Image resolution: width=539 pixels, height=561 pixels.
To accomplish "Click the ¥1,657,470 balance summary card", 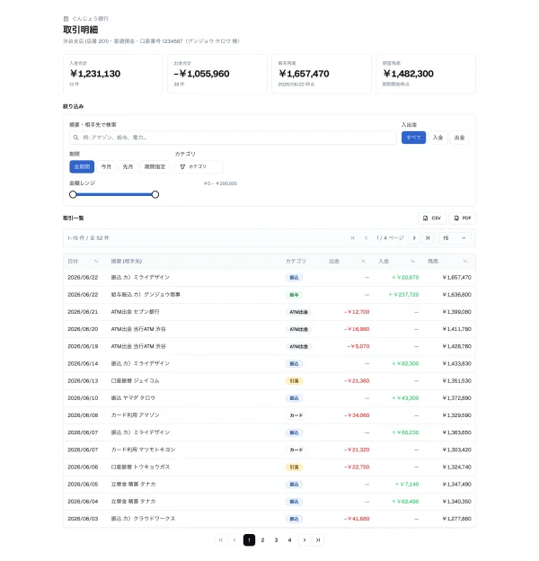I will [322, 74].
